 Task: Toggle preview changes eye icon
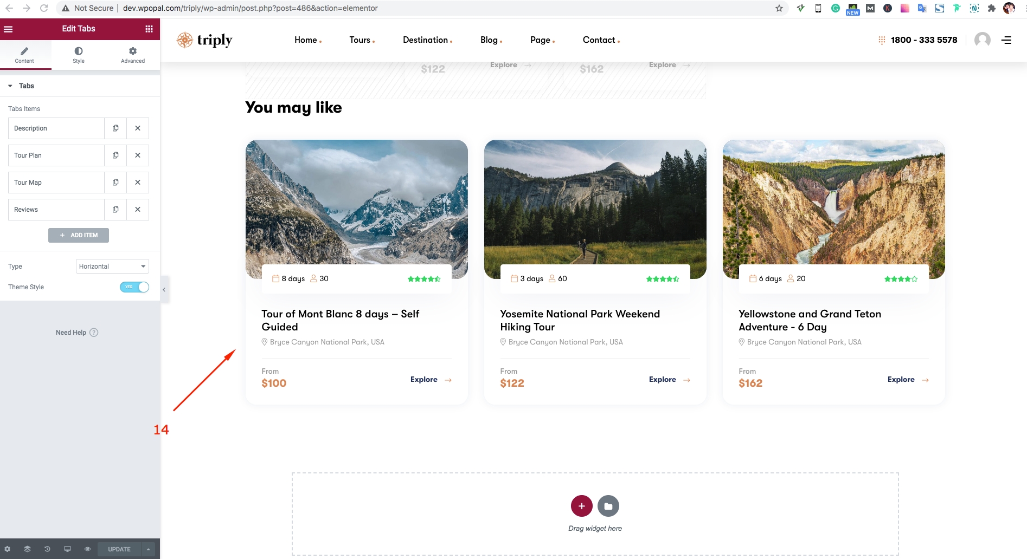click(x=87, y=549)
